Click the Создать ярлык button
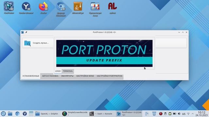Viewport: 209px width, 117px height. coord(38,43)
